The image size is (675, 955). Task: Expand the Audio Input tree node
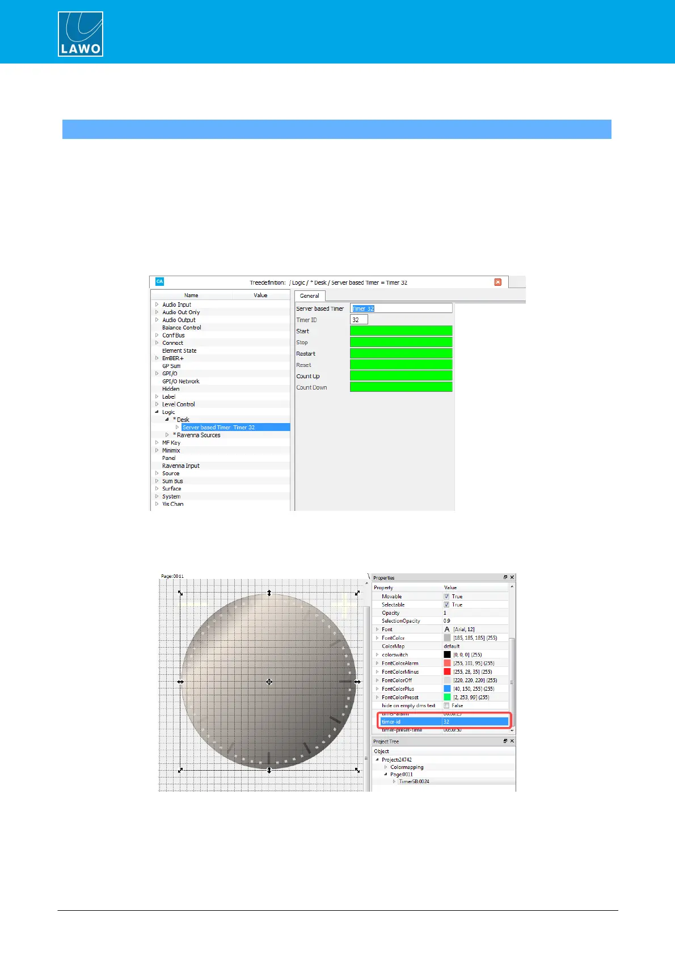pos(157,305)
